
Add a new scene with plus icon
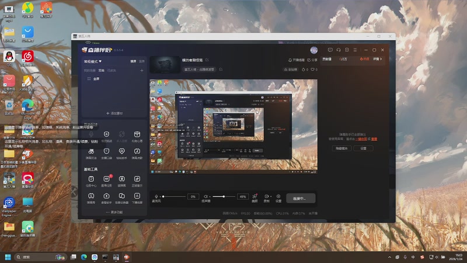pos(142,70)
